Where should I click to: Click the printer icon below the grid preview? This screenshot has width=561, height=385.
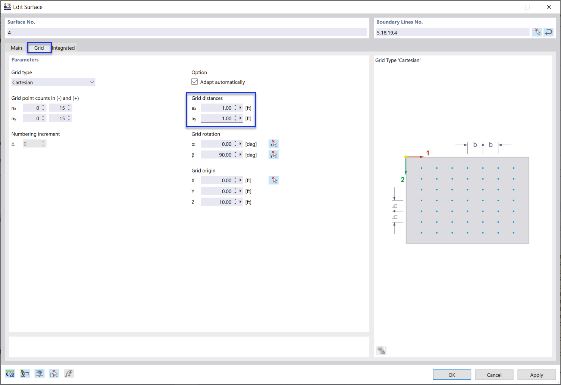(381, 350)
